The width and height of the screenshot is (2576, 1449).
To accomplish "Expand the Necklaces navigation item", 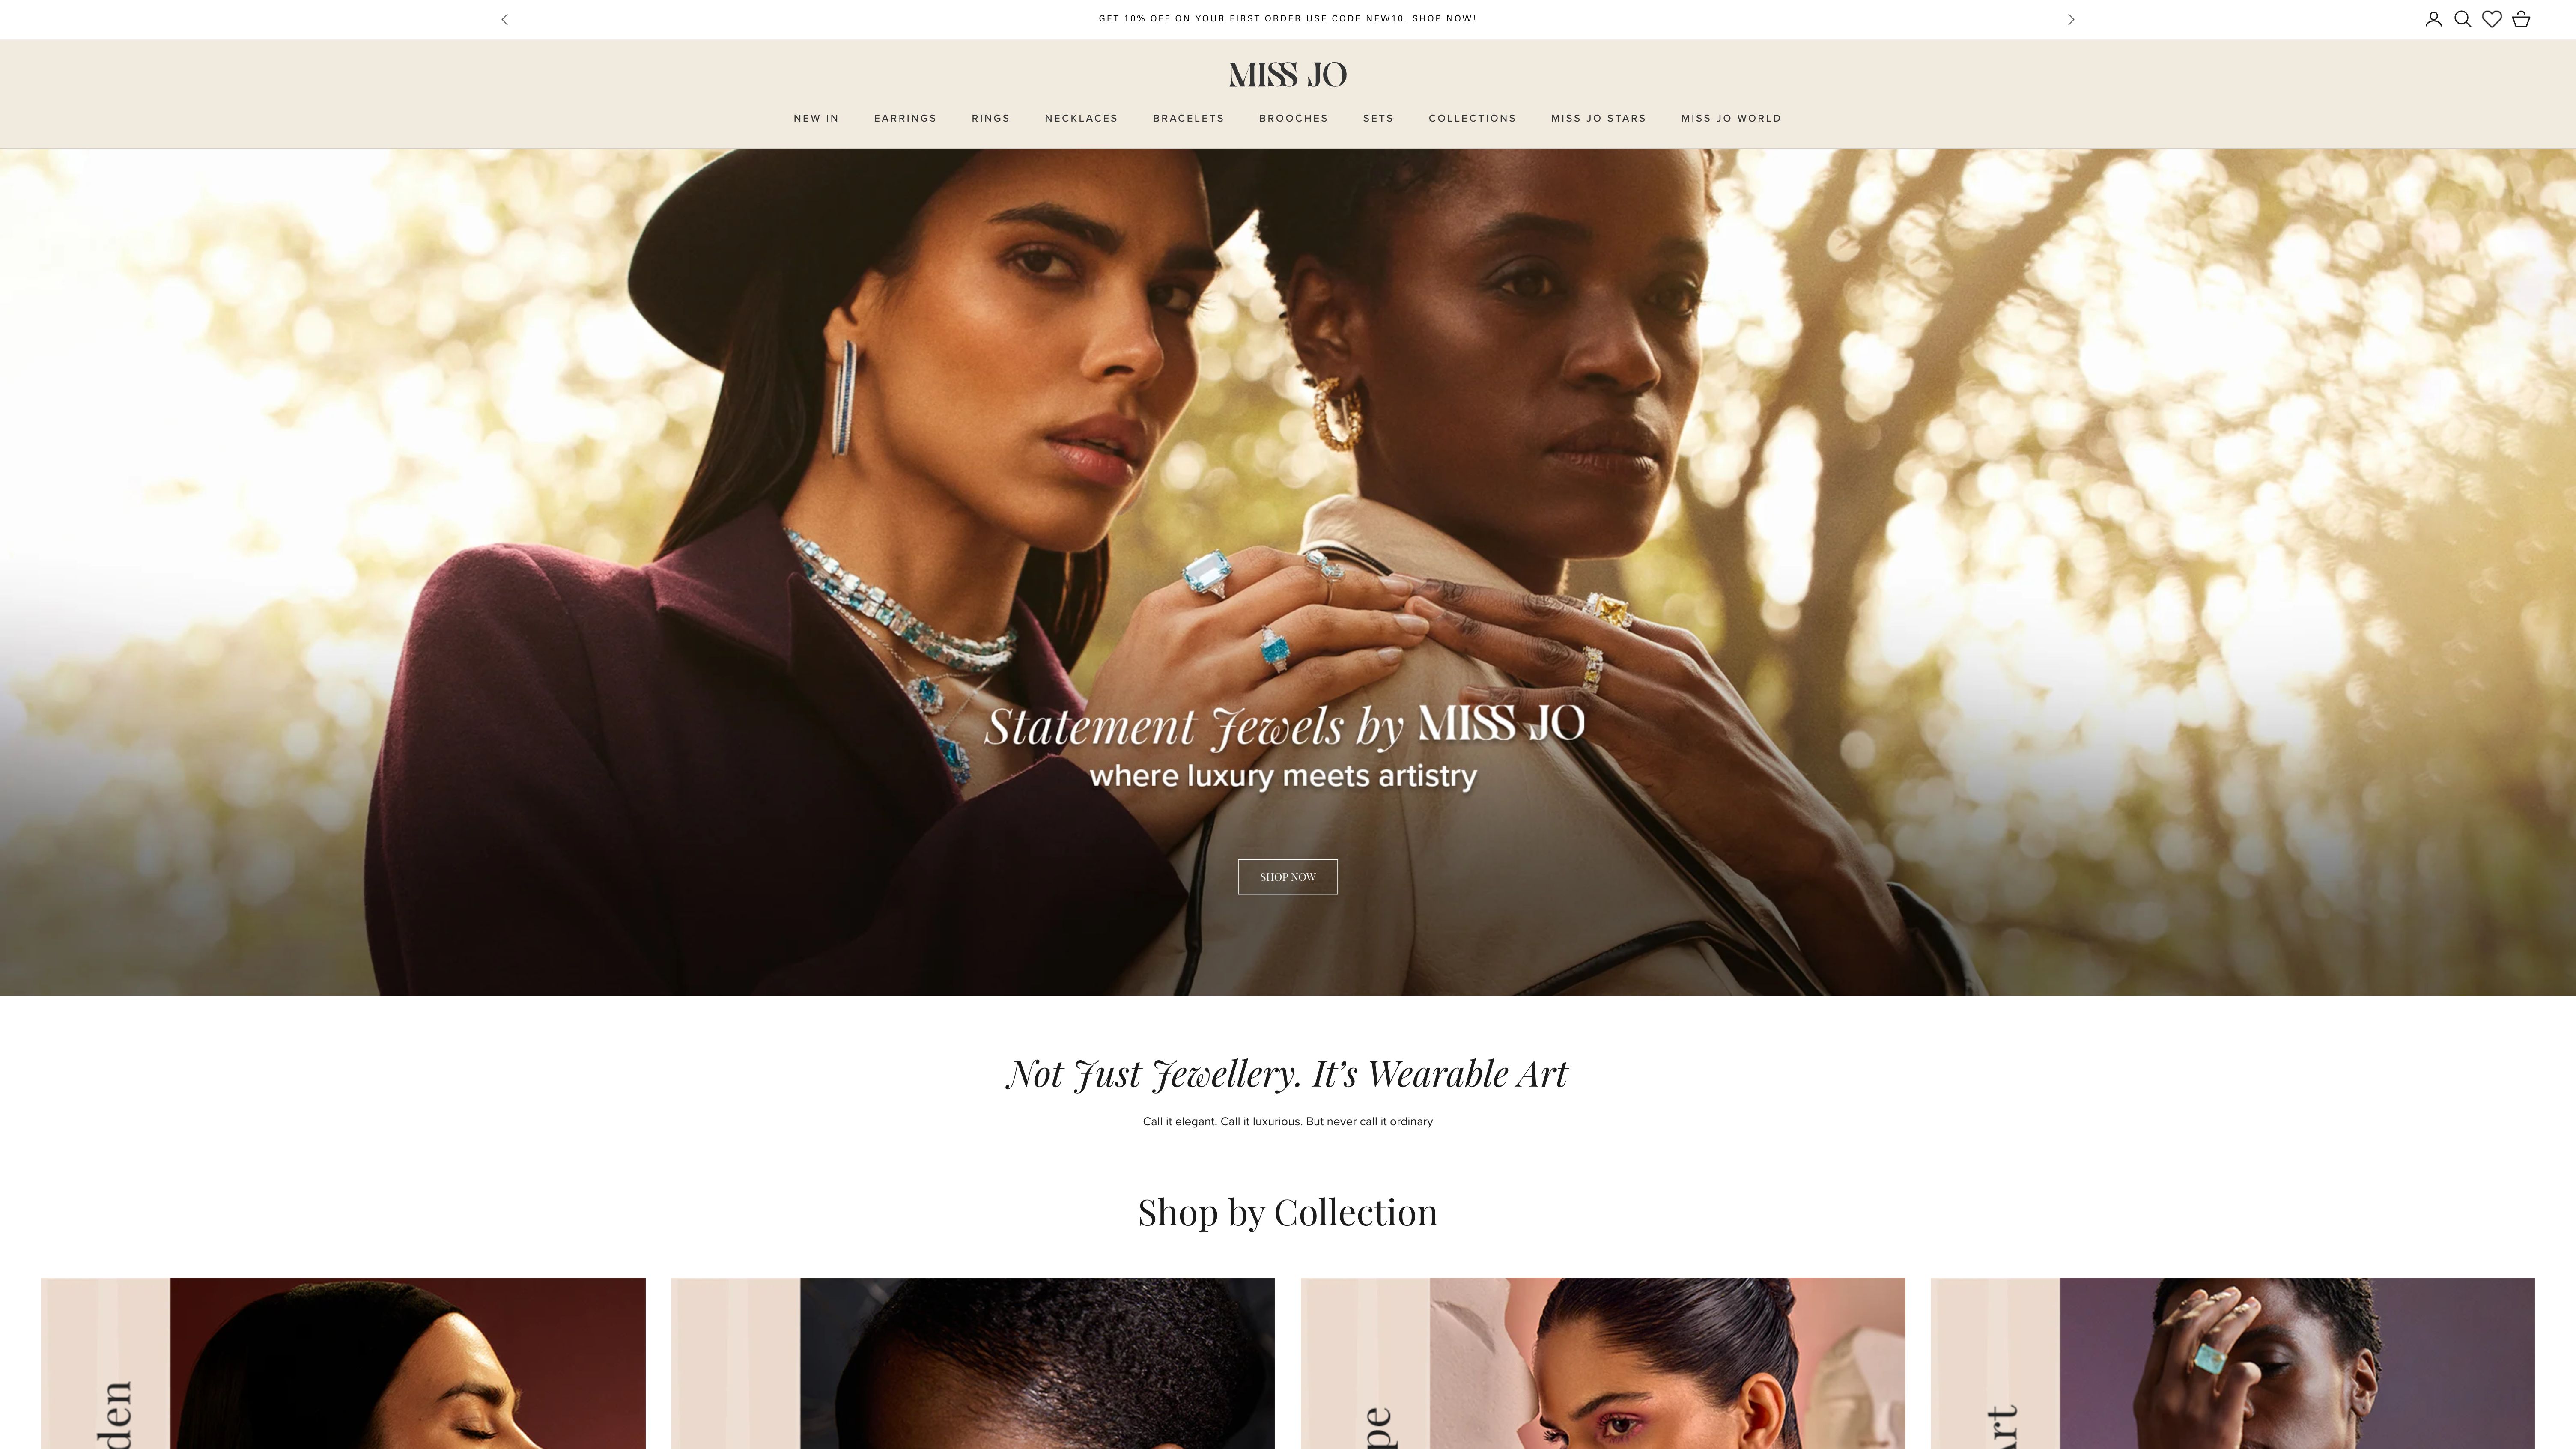I will tap(1081, 118).
